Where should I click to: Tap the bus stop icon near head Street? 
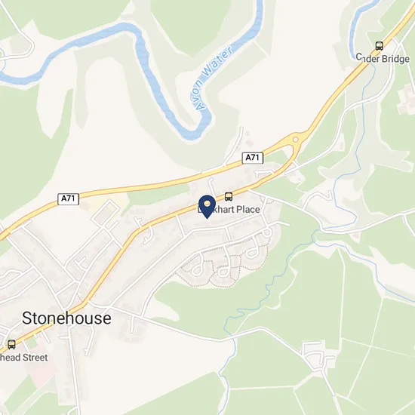point(11,345)
